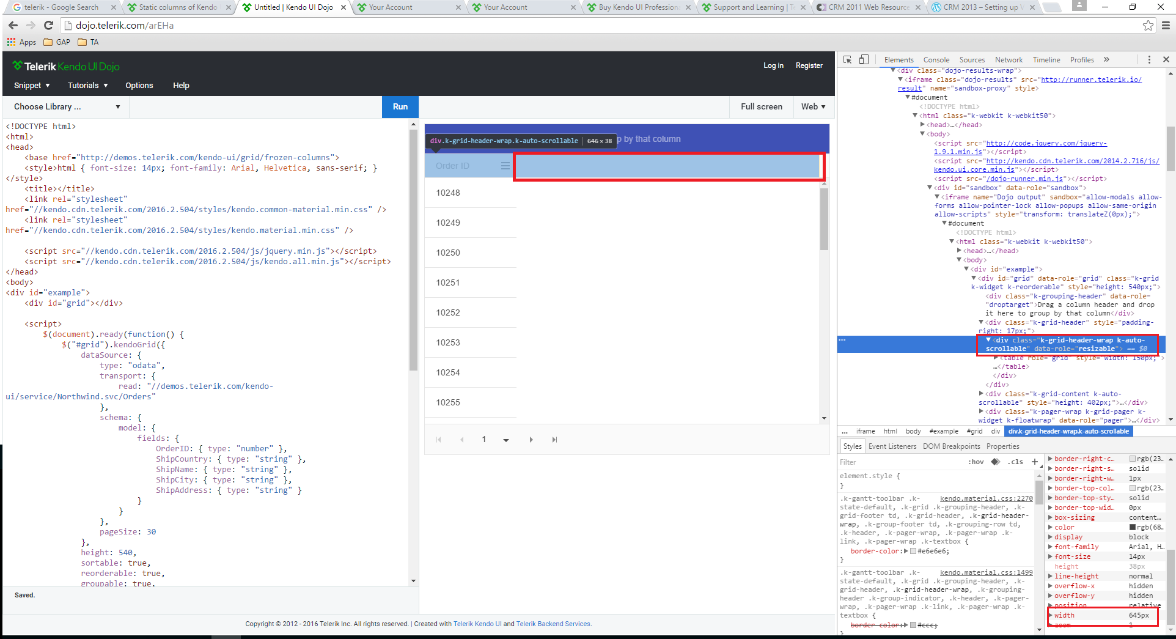Open kendo.material.css:2270 source link
This screenshot has width=1176, height=639.
pos(987,499)
